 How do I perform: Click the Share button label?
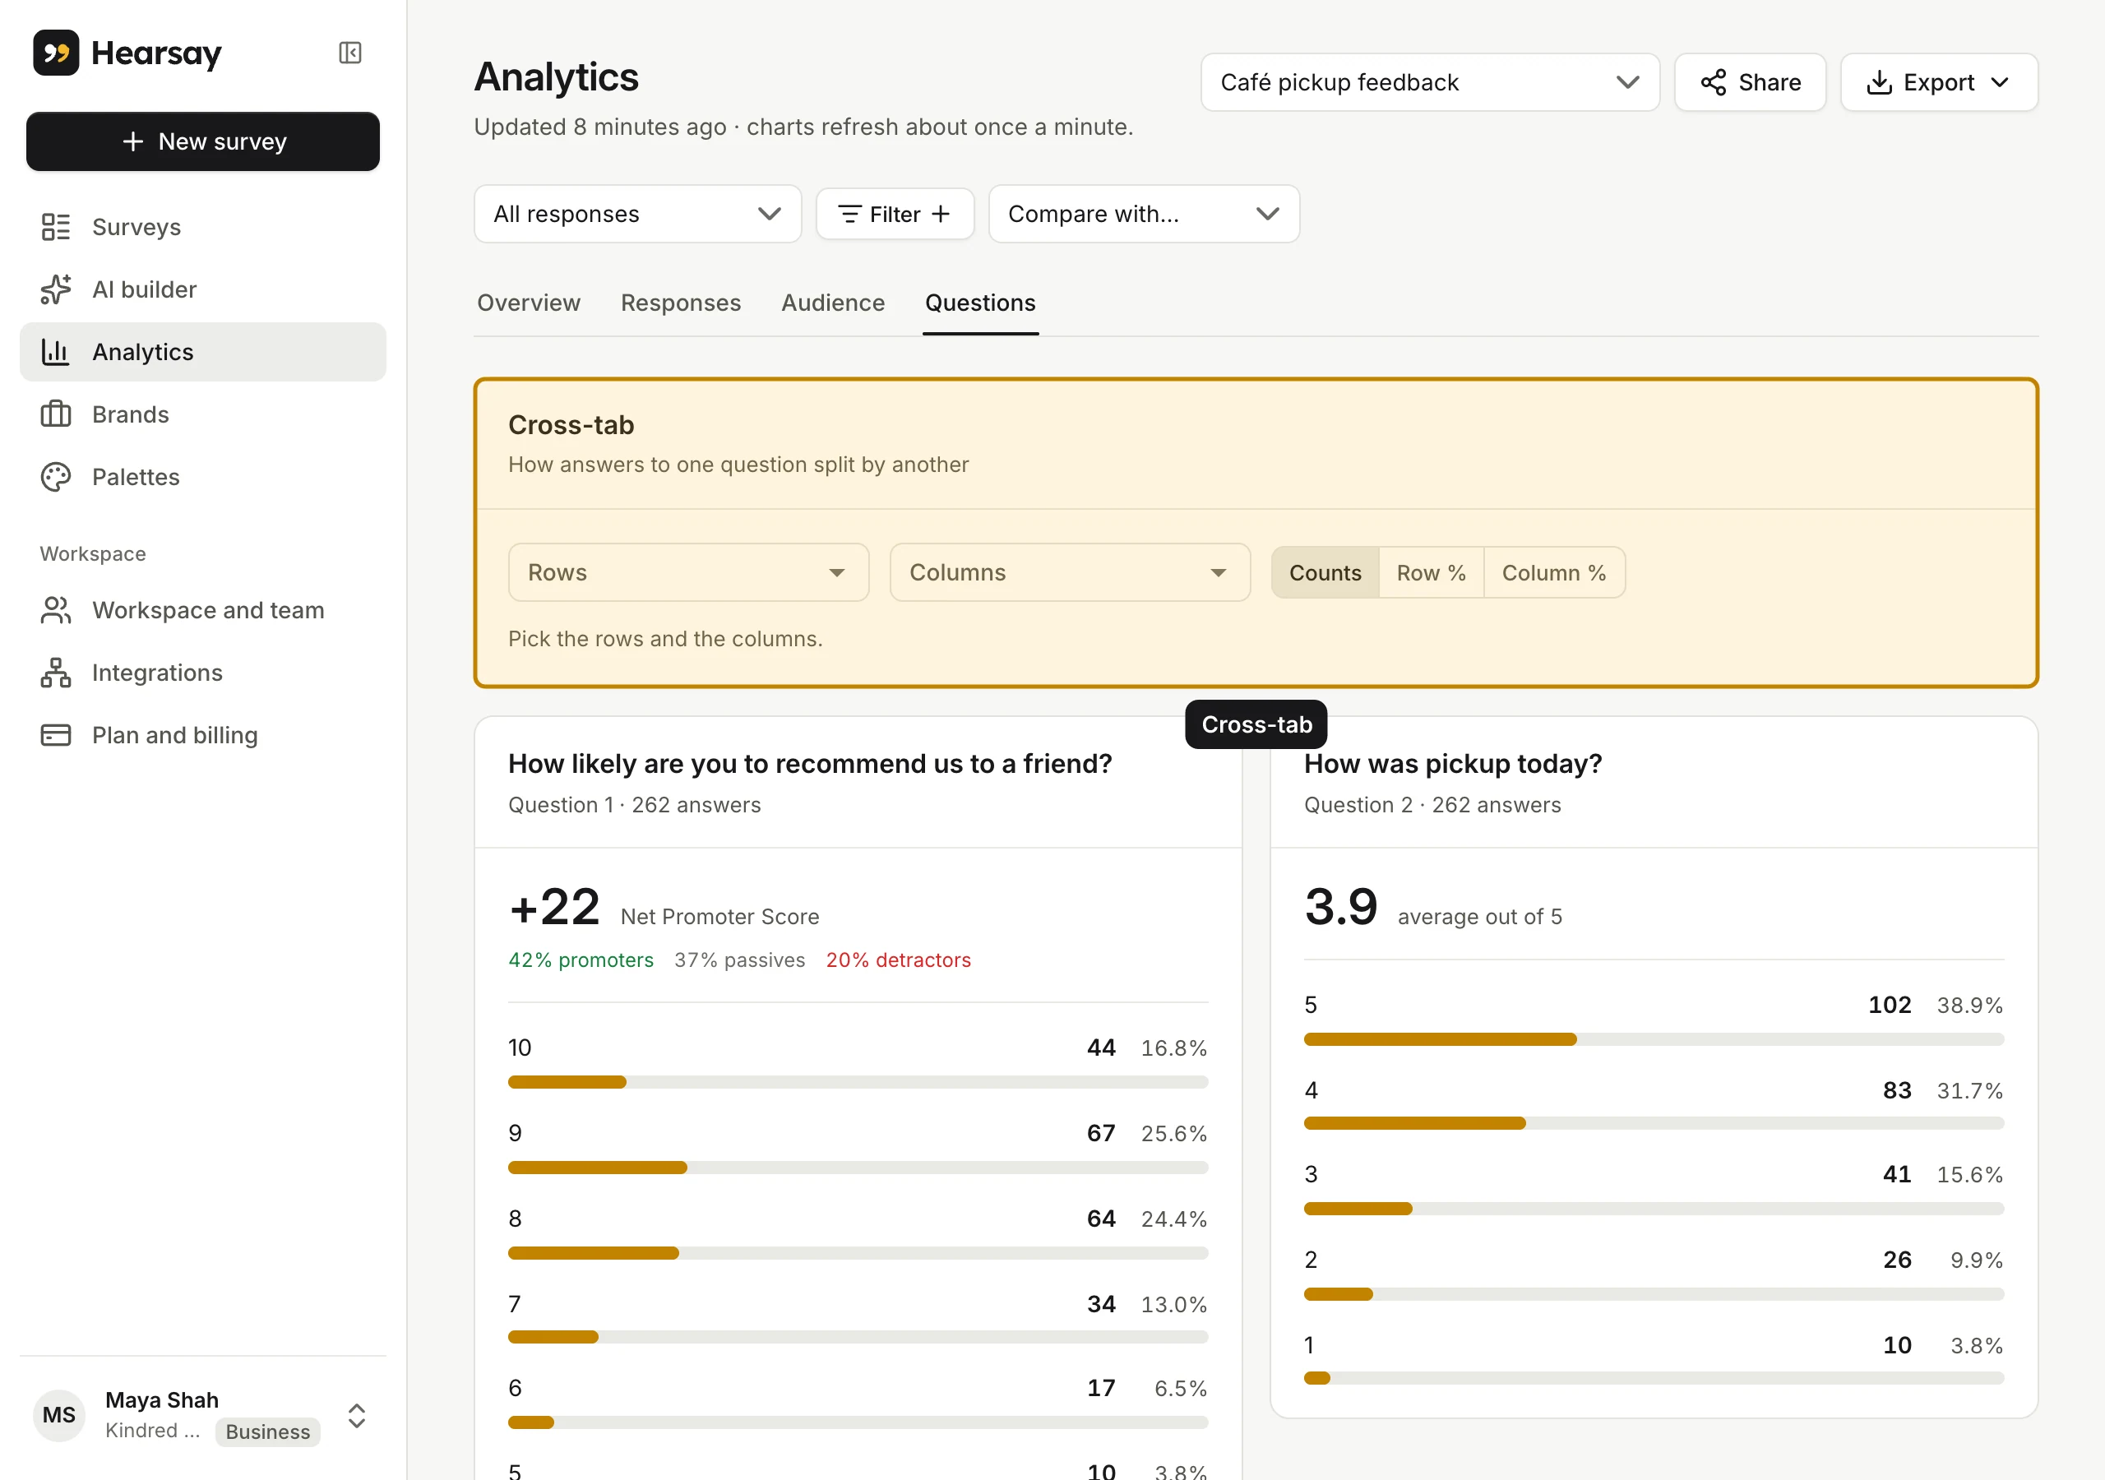pyautogui.click(x=1770, y=82)
